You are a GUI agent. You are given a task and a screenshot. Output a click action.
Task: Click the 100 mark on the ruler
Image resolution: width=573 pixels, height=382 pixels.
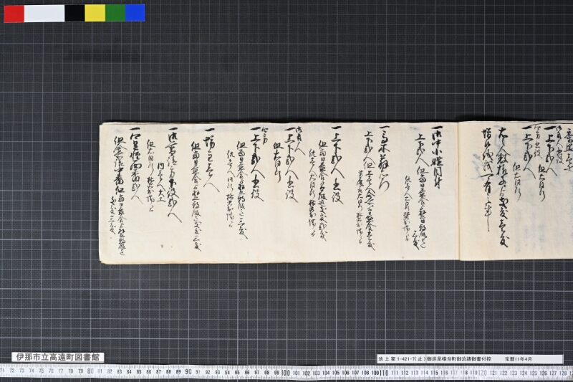coord(285,373)
